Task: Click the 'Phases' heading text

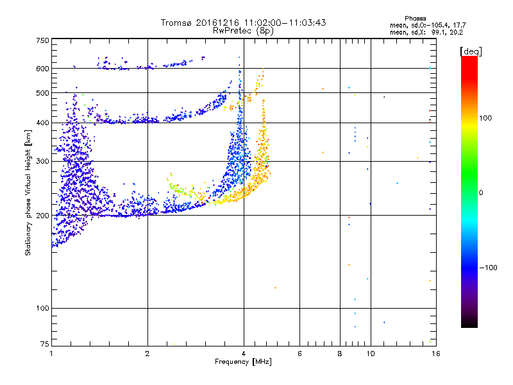Action: point(415,19)
